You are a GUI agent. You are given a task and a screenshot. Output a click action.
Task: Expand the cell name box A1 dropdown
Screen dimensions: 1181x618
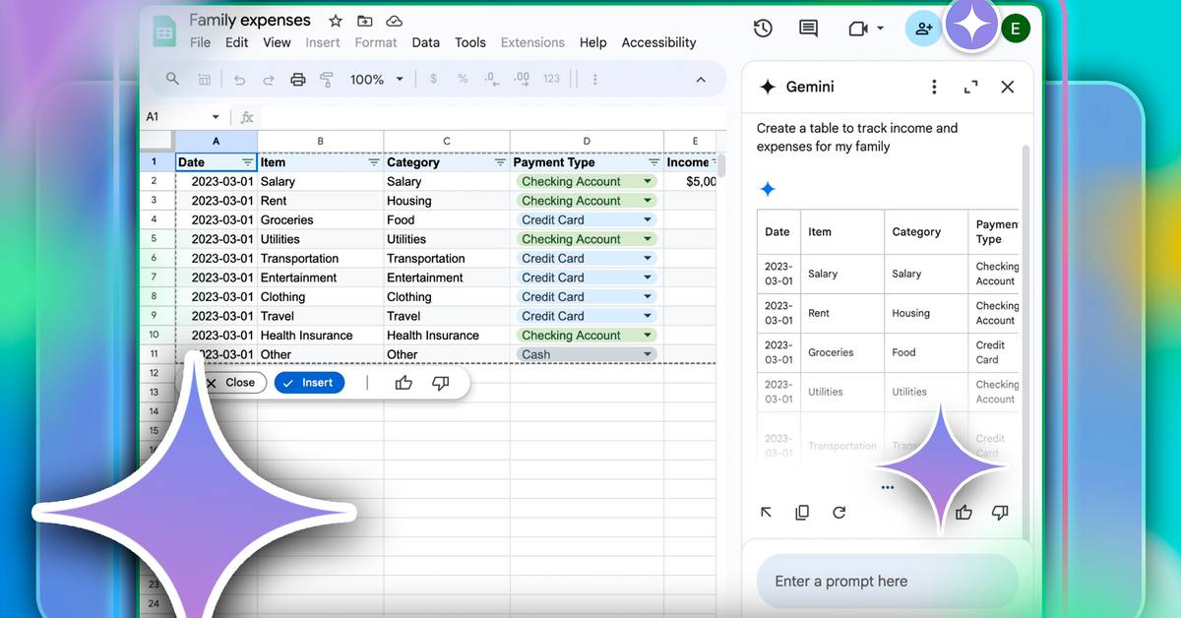(216, 116)
